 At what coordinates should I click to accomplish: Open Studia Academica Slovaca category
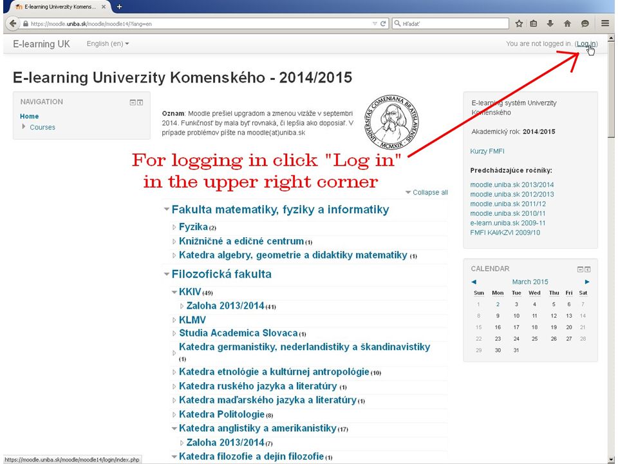pos(238,333)
